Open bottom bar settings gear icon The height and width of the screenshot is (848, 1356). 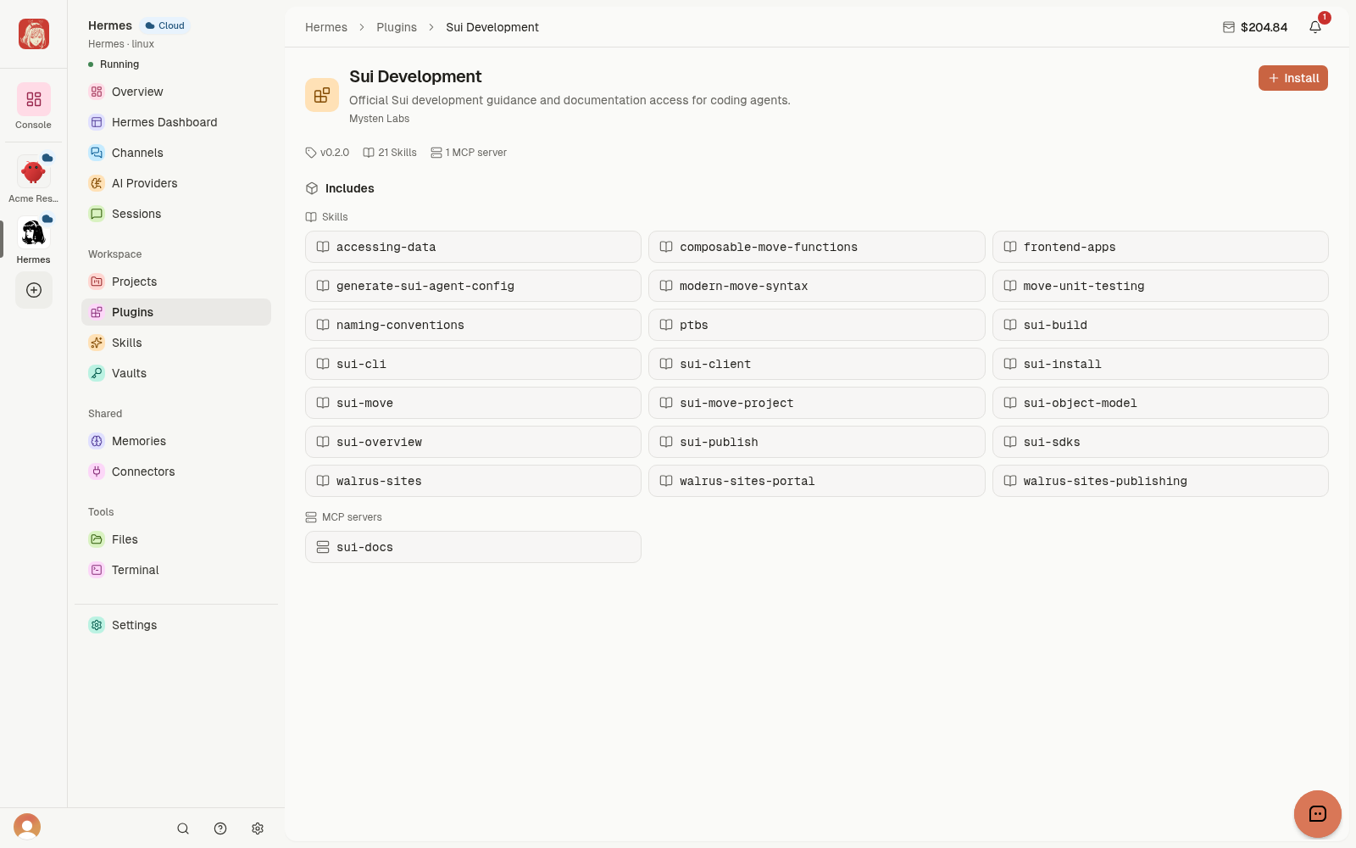[x=258, y=828]
